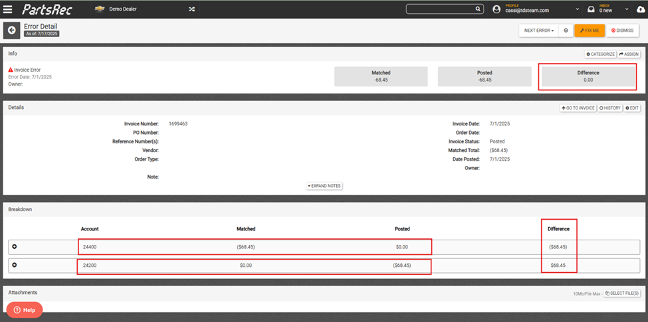This screenshot has height=322, width=648.
Task: View the invoice History
Action: [610, 108]
